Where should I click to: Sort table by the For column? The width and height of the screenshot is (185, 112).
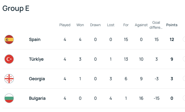click(x=126, y=25)
